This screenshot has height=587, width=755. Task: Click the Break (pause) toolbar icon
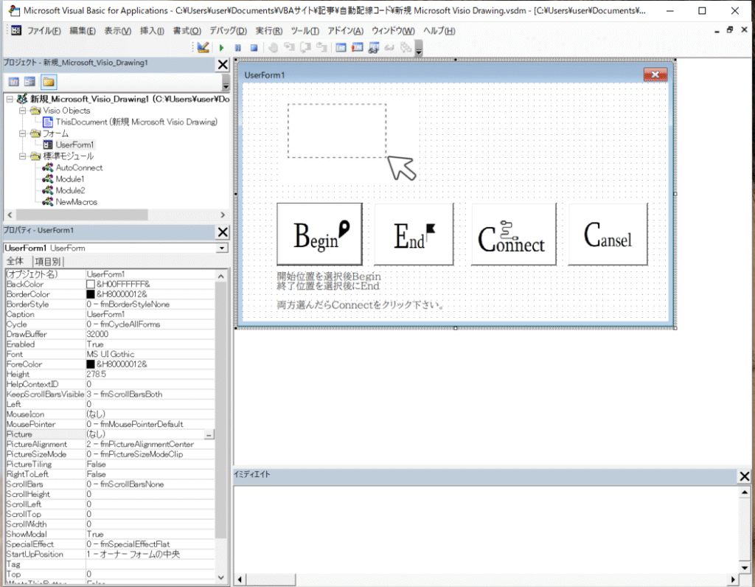[237, 48]
